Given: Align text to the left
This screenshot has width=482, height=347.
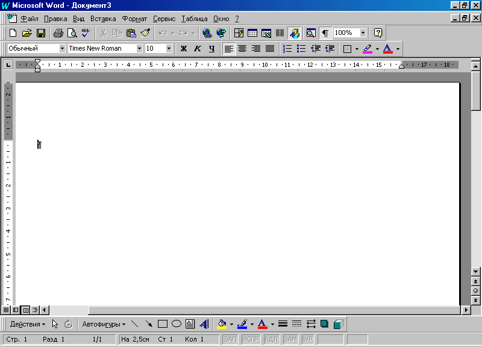Looking at the screenshot, I should pyautogui.click(x=228, y=49).
